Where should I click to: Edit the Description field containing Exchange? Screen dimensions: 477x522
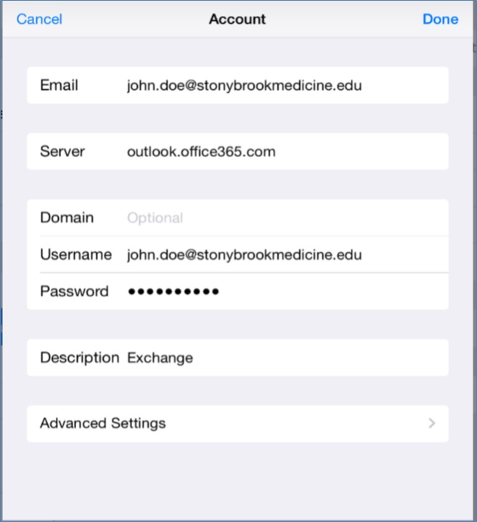(x=160, y=358)
